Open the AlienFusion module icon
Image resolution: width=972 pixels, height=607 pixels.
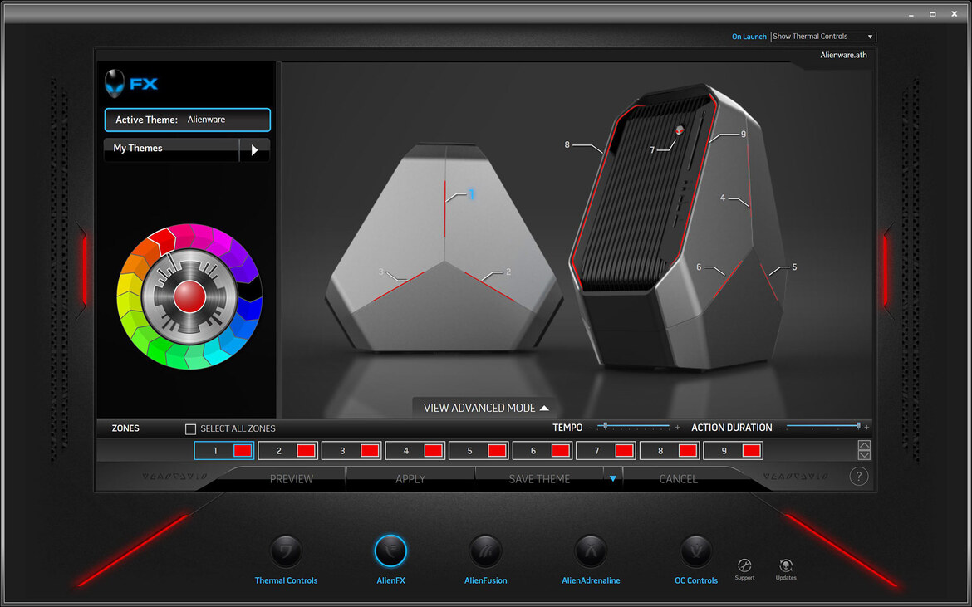[485, 551]
